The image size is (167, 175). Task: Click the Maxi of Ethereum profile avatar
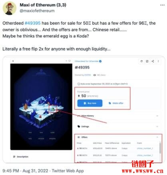coord(10,8)
